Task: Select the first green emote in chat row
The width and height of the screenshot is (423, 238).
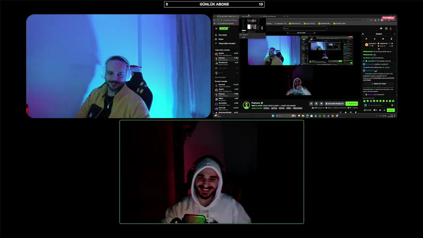Action: [365, 101]
